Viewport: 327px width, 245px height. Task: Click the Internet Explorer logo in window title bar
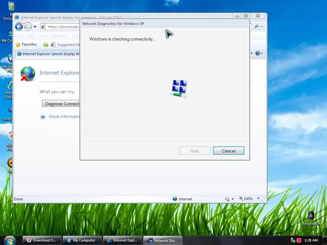click(x=17, y=17)
